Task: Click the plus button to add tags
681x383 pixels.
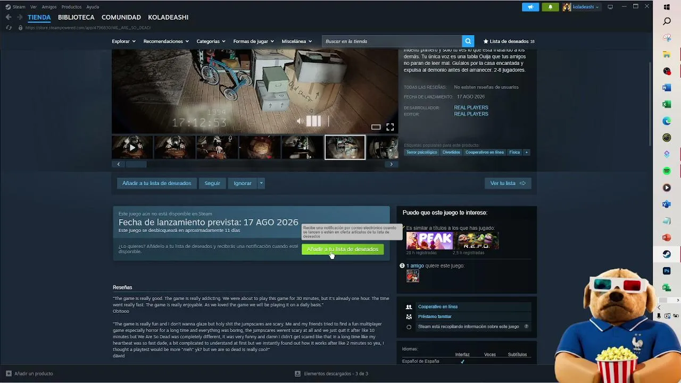Action: click(x=527, y=152)
